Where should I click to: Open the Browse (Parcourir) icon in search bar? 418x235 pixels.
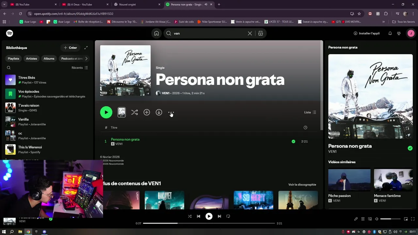261,33
